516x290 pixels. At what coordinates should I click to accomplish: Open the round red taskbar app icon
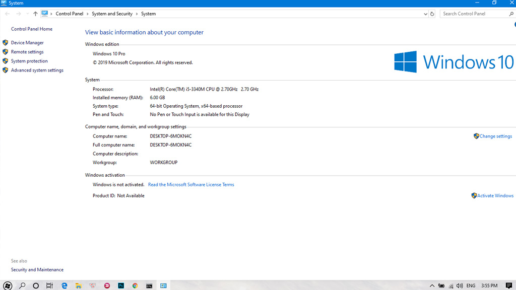[107, 286]
